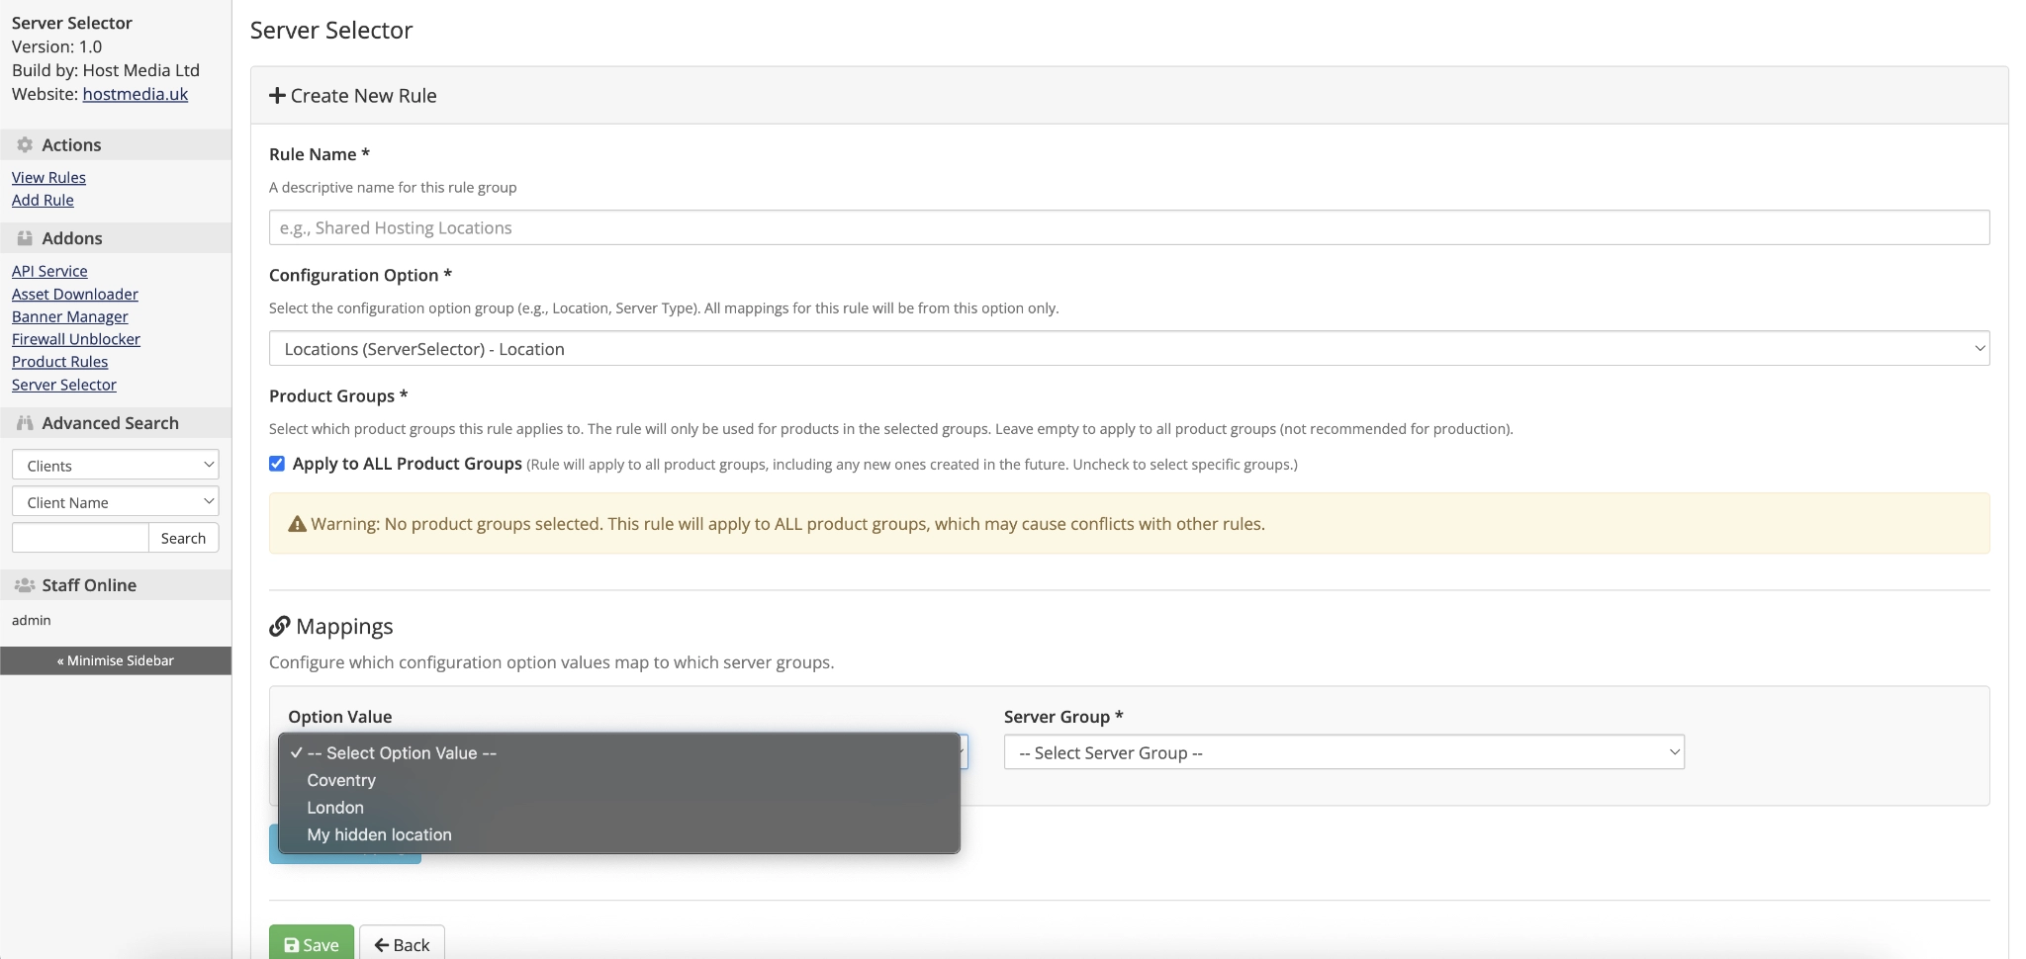Open the Client Name dropdown
Viewport: 2026px width, 959px height.
tap(115, 501)
